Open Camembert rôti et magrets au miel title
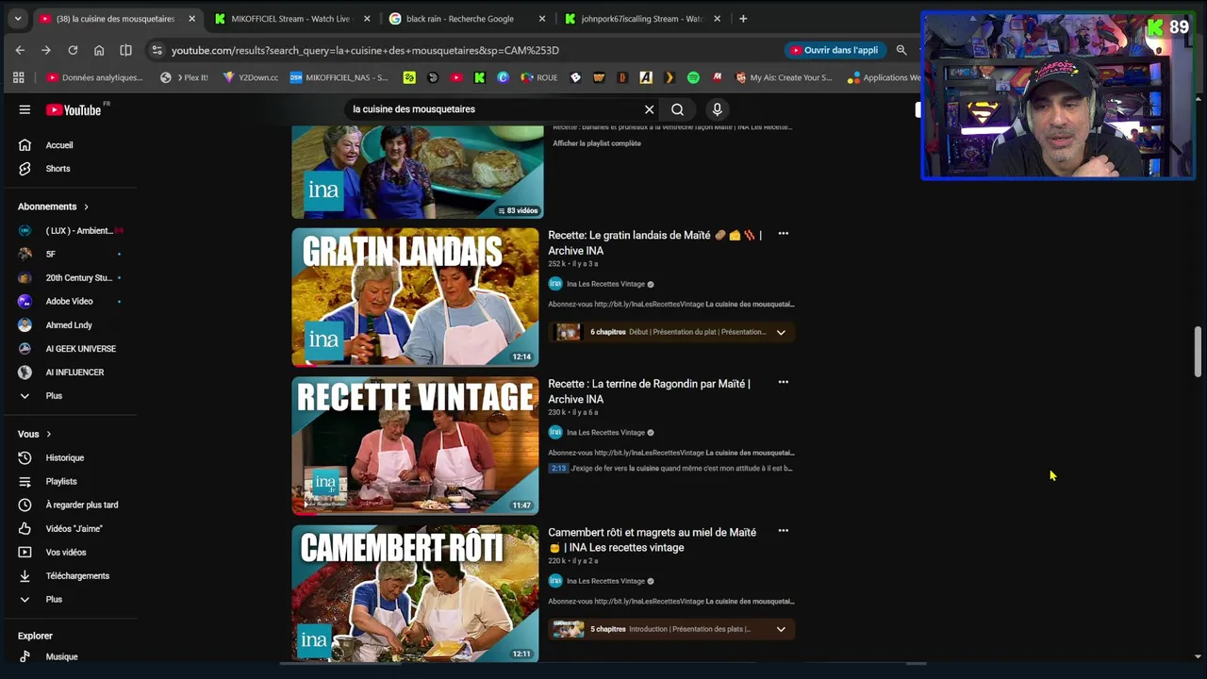 (652, 539)
